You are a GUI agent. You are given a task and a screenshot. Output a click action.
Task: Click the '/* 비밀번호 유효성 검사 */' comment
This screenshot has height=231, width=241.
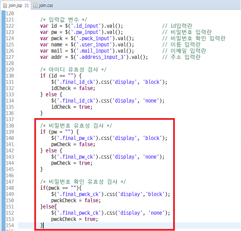[x=76, y=126]
